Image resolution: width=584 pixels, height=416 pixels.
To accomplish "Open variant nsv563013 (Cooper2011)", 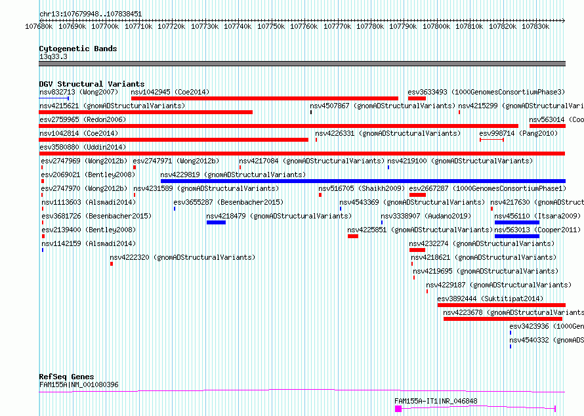I will coord(537,230).
